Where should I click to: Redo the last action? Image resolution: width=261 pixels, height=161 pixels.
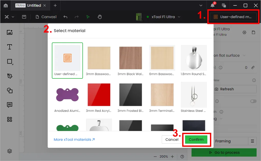tap(76, 17)
